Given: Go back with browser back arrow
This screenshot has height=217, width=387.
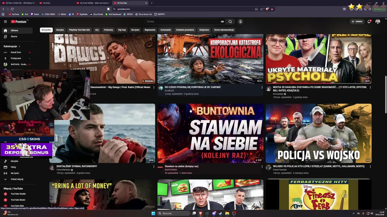Looking at the screenshot, I should 3,9.
